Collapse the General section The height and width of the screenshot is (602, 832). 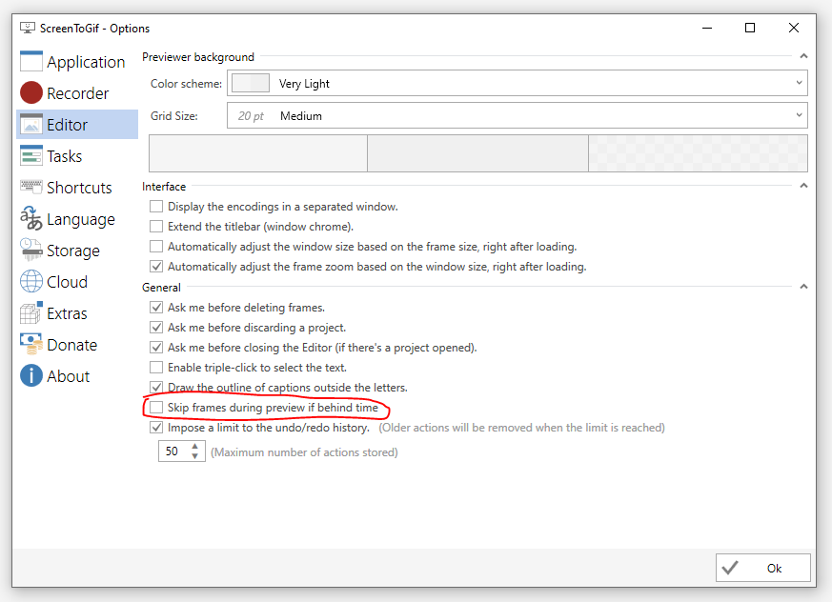coord(803,287)
